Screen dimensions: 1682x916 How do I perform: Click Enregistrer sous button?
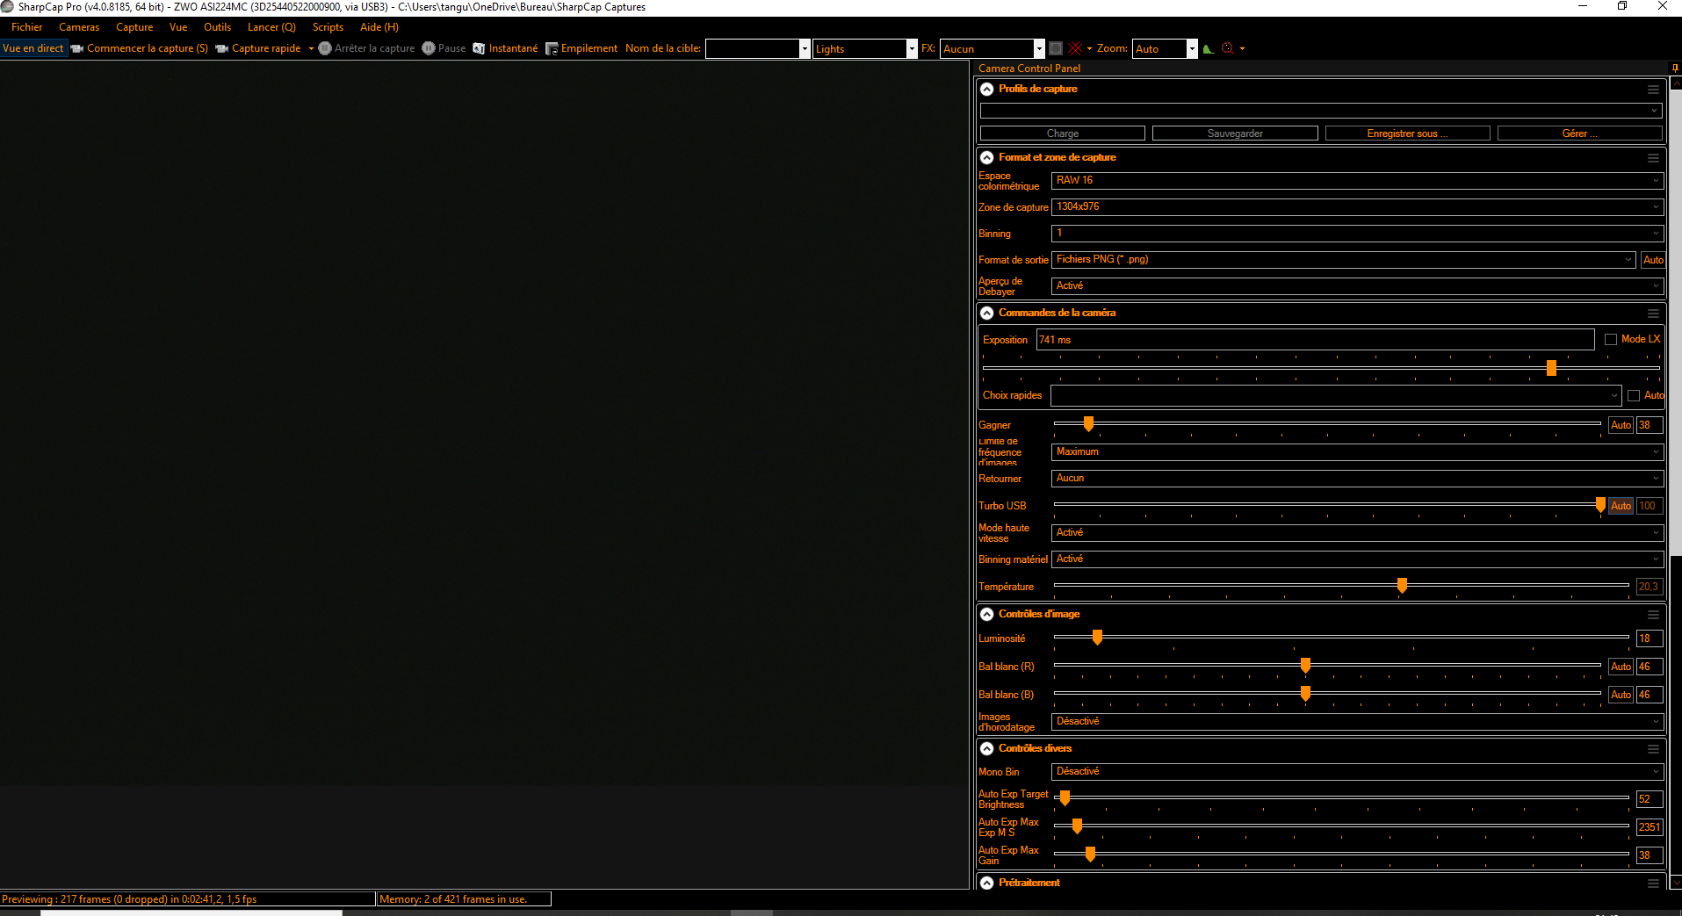click(1407, 133)
